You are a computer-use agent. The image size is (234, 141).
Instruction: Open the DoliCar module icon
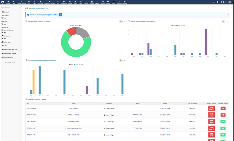[x=113, y=2]
